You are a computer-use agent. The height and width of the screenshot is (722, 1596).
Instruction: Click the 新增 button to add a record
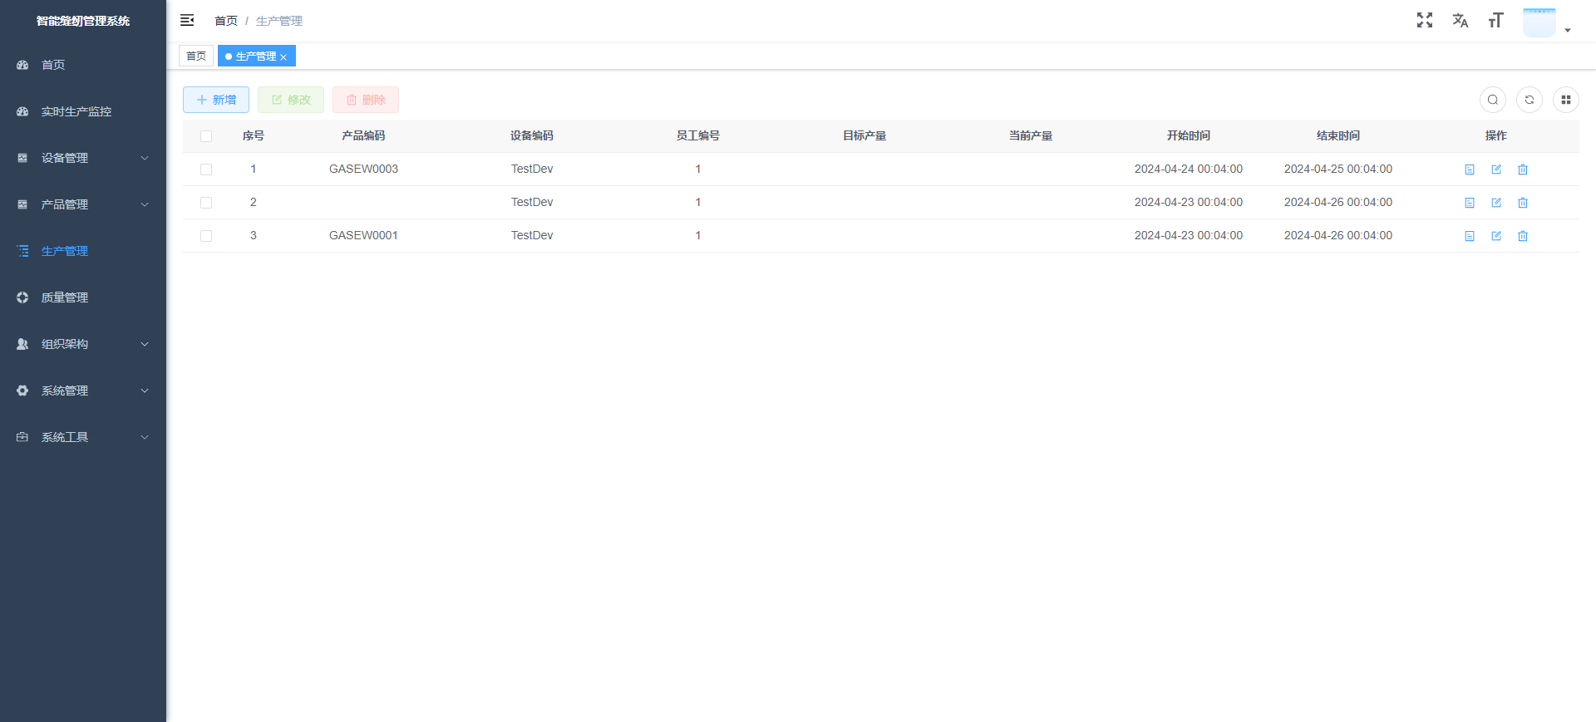coord(216,100)
